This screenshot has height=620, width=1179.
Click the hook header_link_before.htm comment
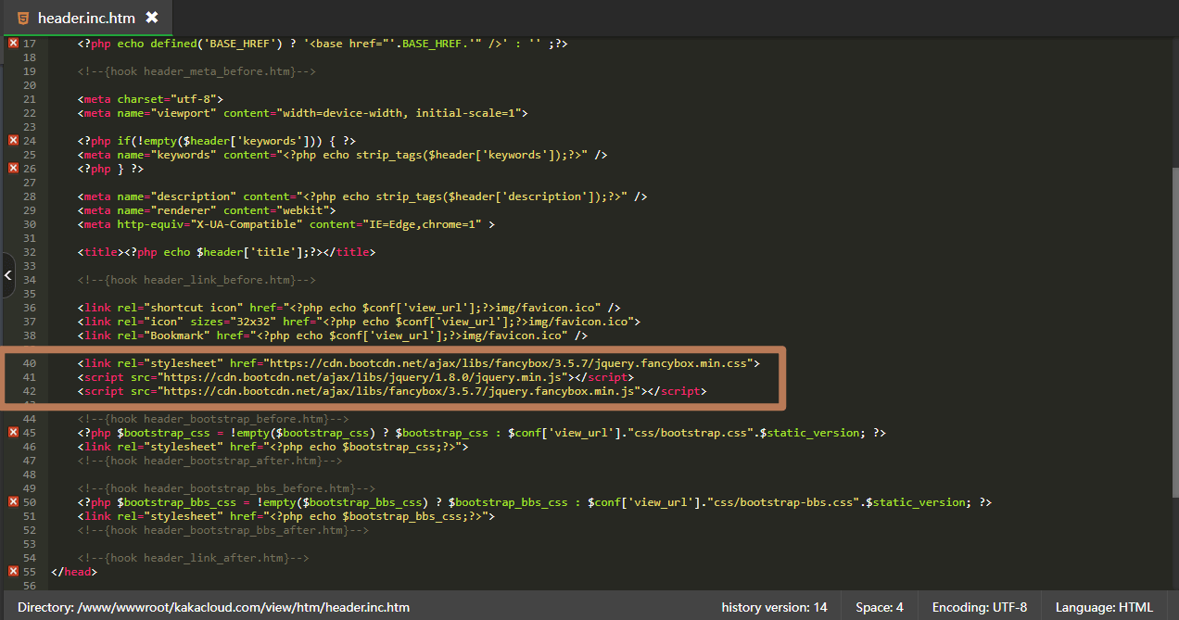[x=197, y=280]
